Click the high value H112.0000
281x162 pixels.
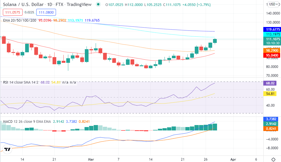[x=134, y=5]
